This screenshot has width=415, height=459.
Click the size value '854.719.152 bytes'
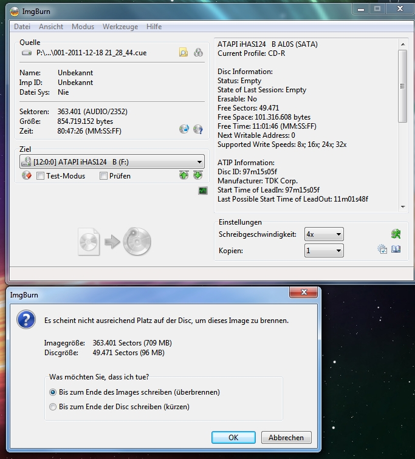pyautogui.click(x=85, y=121)
